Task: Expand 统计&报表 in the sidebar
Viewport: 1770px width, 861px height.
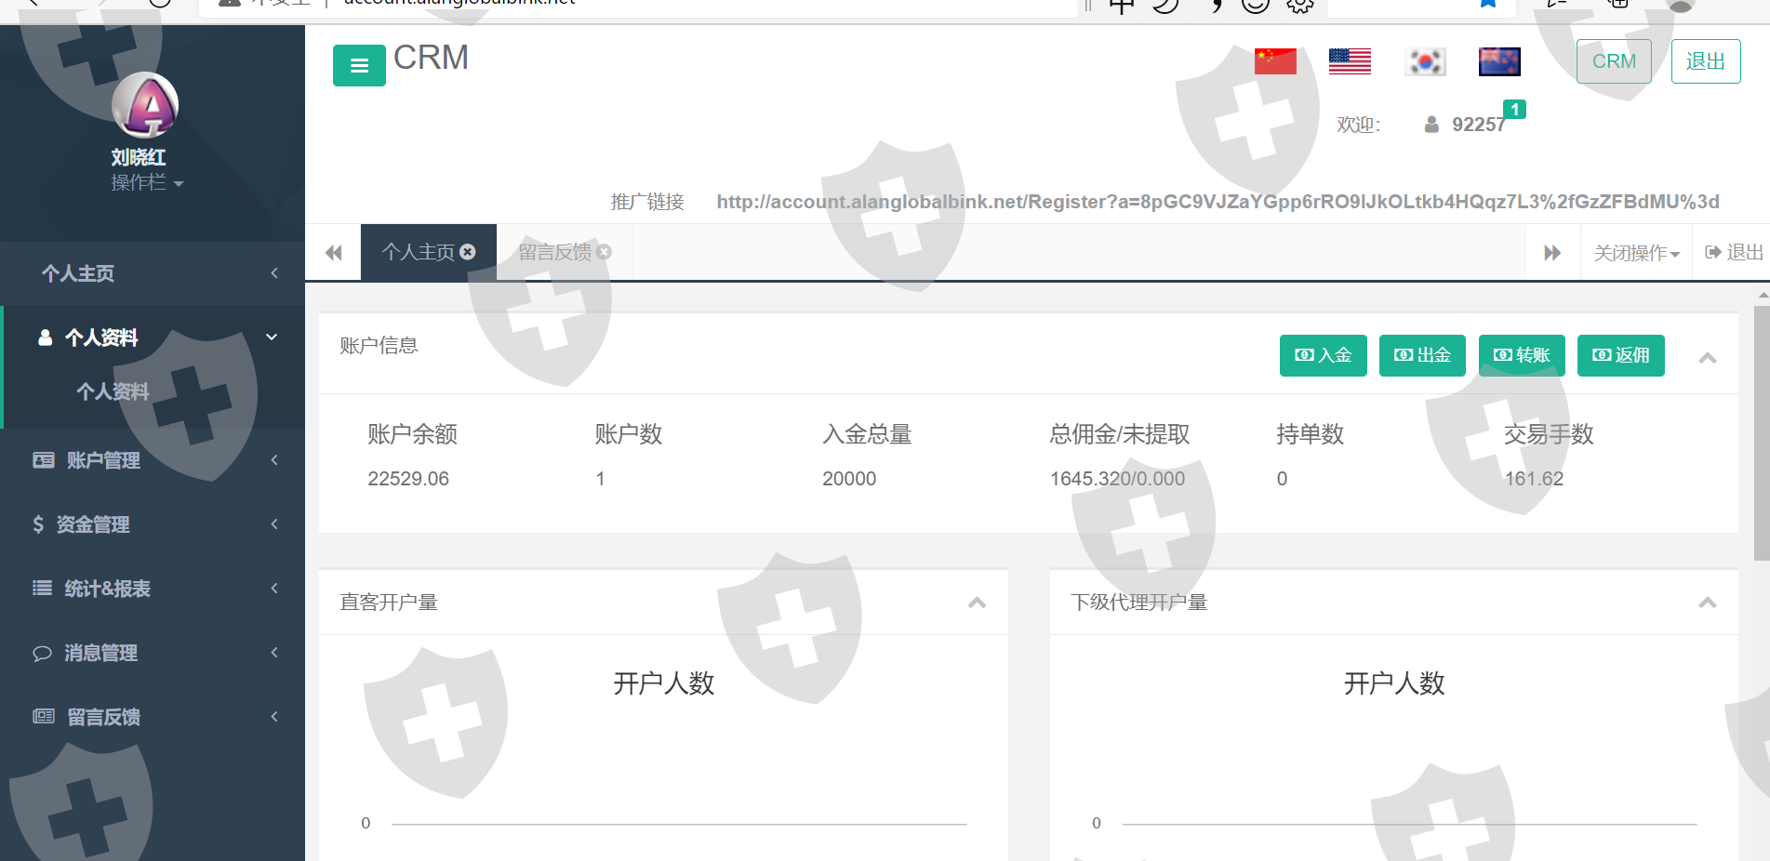Action: click(153, 589)
